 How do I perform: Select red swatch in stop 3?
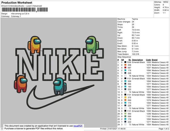[125, 67]
